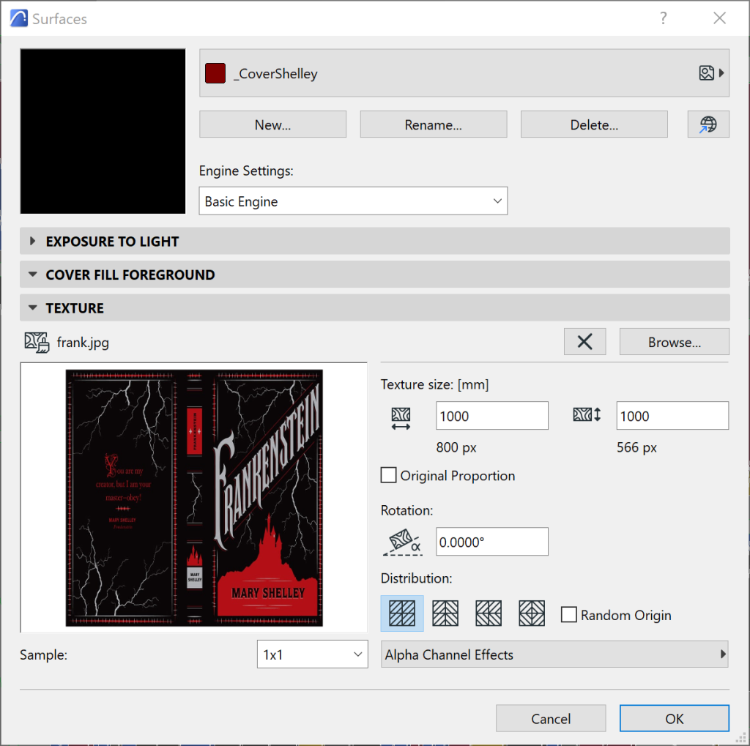Open the _CoverShelley surface selector popup
This screenshot has height=746, width=750.
pyautogui.click(x=464, y=73)
